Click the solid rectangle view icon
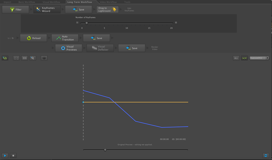The width and height of the screenshot is (272, 160). click(24, 58)
